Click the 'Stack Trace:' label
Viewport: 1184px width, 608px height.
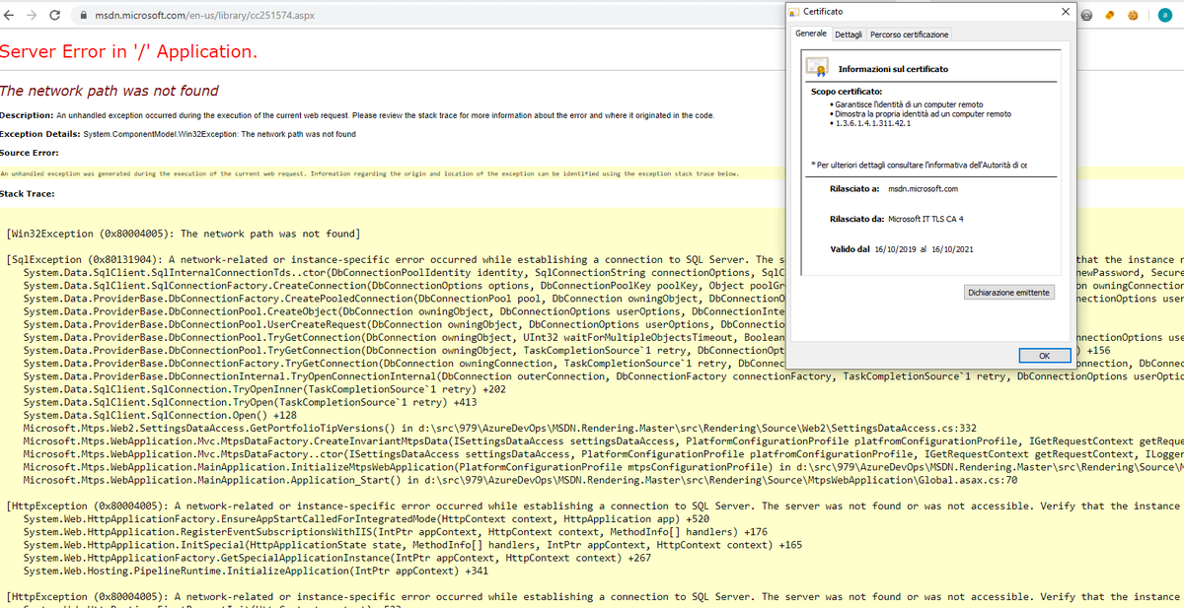27,193
